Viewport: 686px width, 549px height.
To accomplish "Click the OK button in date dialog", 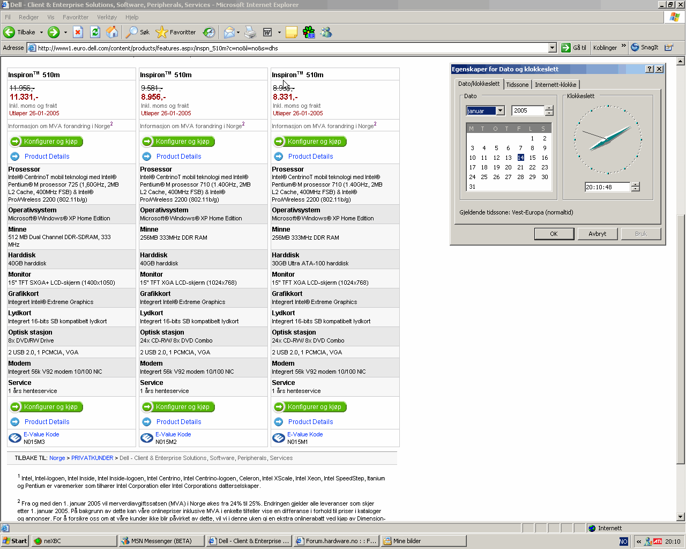I will (554, 234).
